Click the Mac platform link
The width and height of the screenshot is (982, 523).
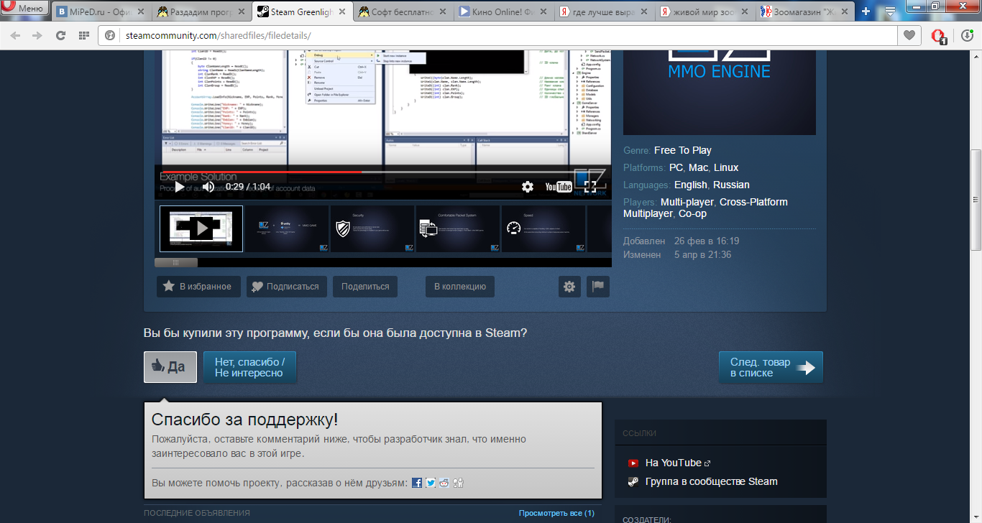click(x=698, y=167)
